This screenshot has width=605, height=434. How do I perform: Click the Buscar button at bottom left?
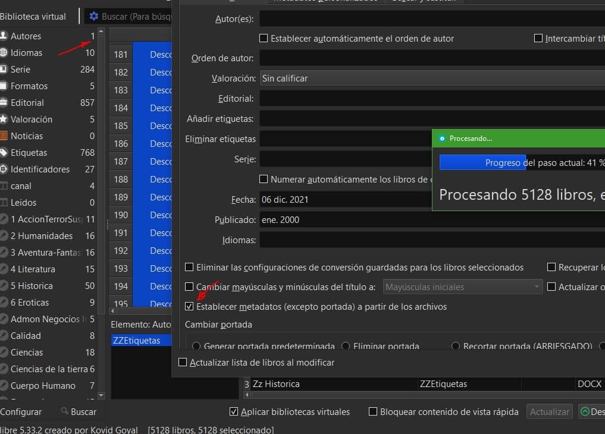tap(79, 411)
